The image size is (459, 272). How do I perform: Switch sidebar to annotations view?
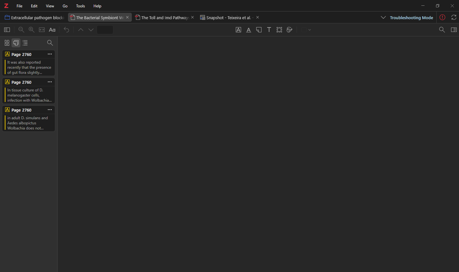[x=16, y=43]
